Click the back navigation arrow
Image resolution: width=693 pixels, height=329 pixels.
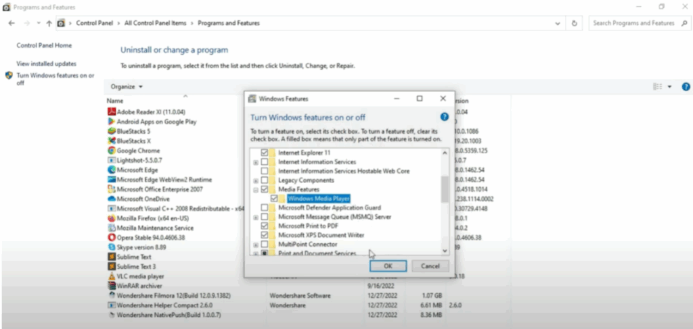[12, 23]
